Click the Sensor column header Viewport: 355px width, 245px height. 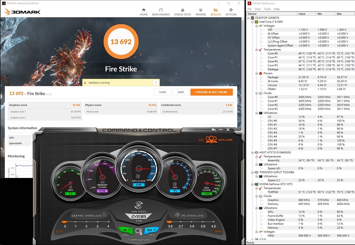tap(271, 14)
